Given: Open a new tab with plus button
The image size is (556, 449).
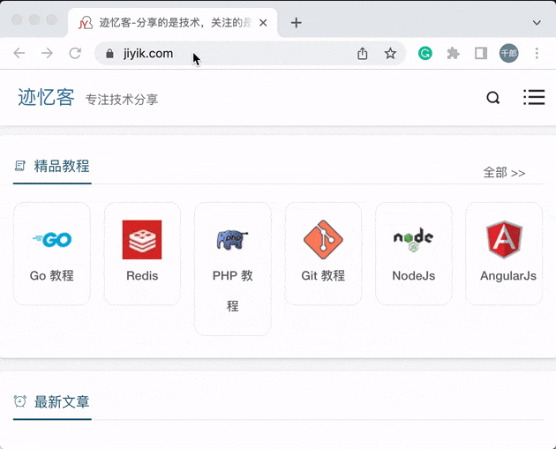Looking at the screenshot, I should point(296,23).
